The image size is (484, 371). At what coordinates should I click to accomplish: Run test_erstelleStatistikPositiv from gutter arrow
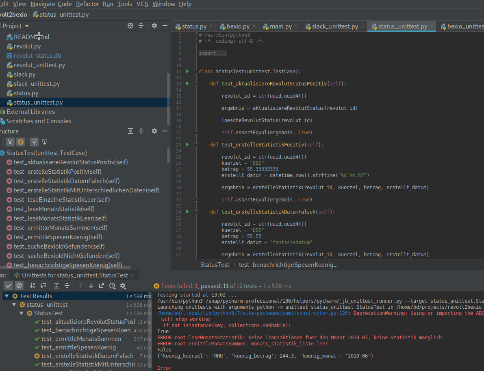pos(187,144)
